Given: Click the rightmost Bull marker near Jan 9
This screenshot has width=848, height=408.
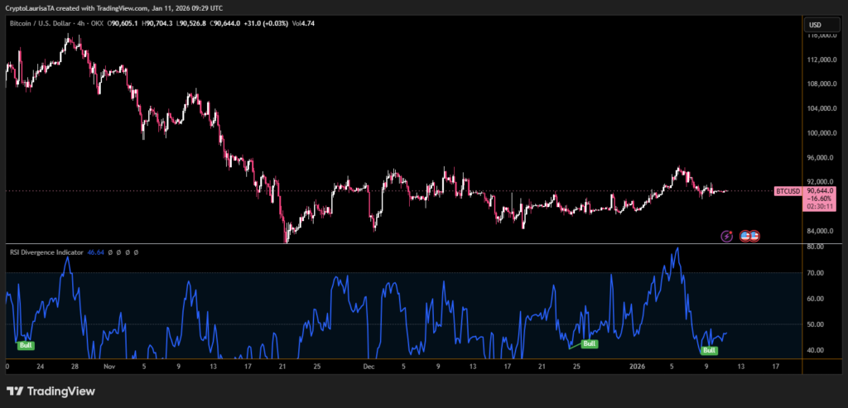Looking at the screenshot, I should [x=709, y=350].
